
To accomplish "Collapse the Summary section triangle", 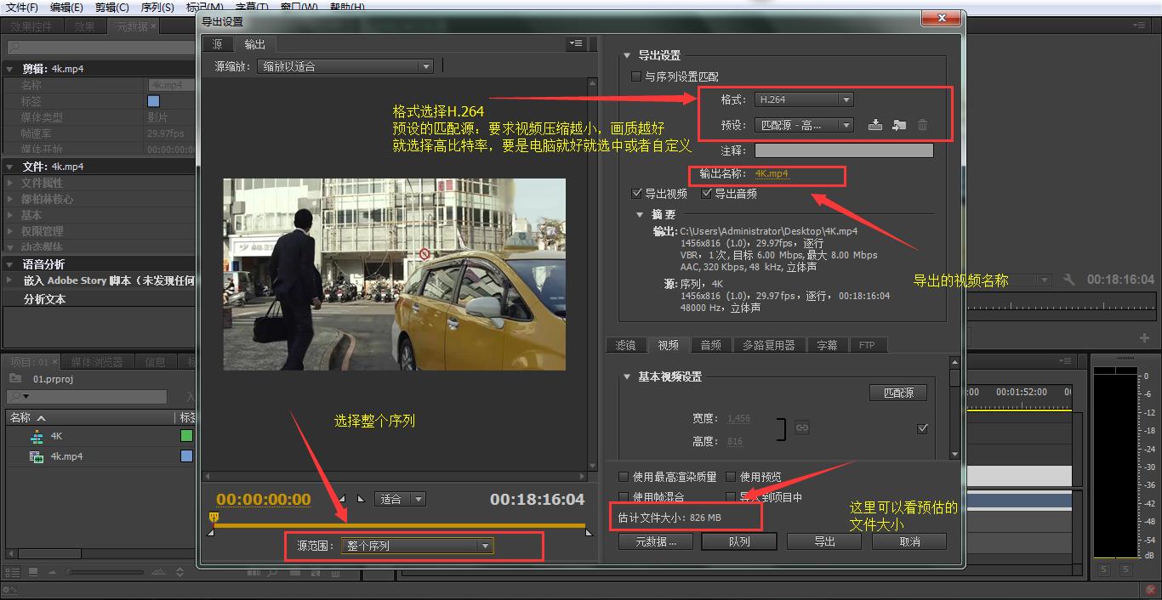I will click(x=641, y=215).
